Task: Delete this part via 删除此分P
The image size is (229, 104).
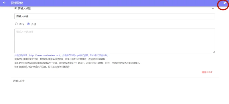Action: click(x=207, y=72)
